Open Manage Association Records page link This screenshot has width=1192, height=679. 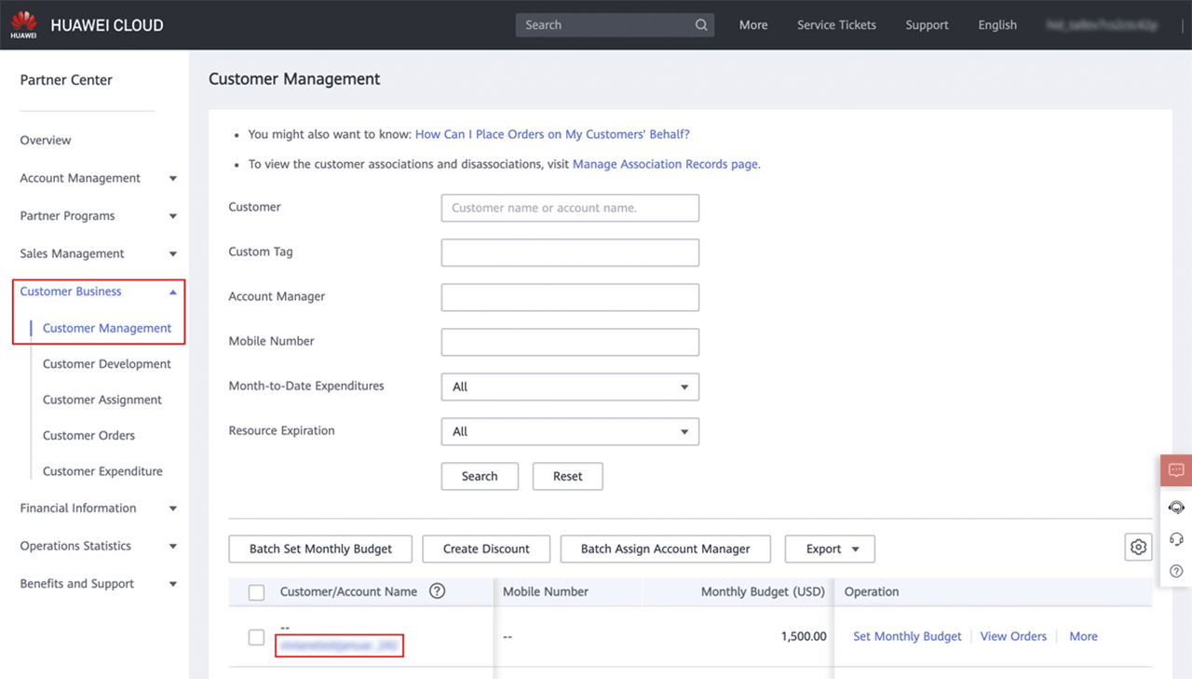pyautogui.click(x=665, y=164)
